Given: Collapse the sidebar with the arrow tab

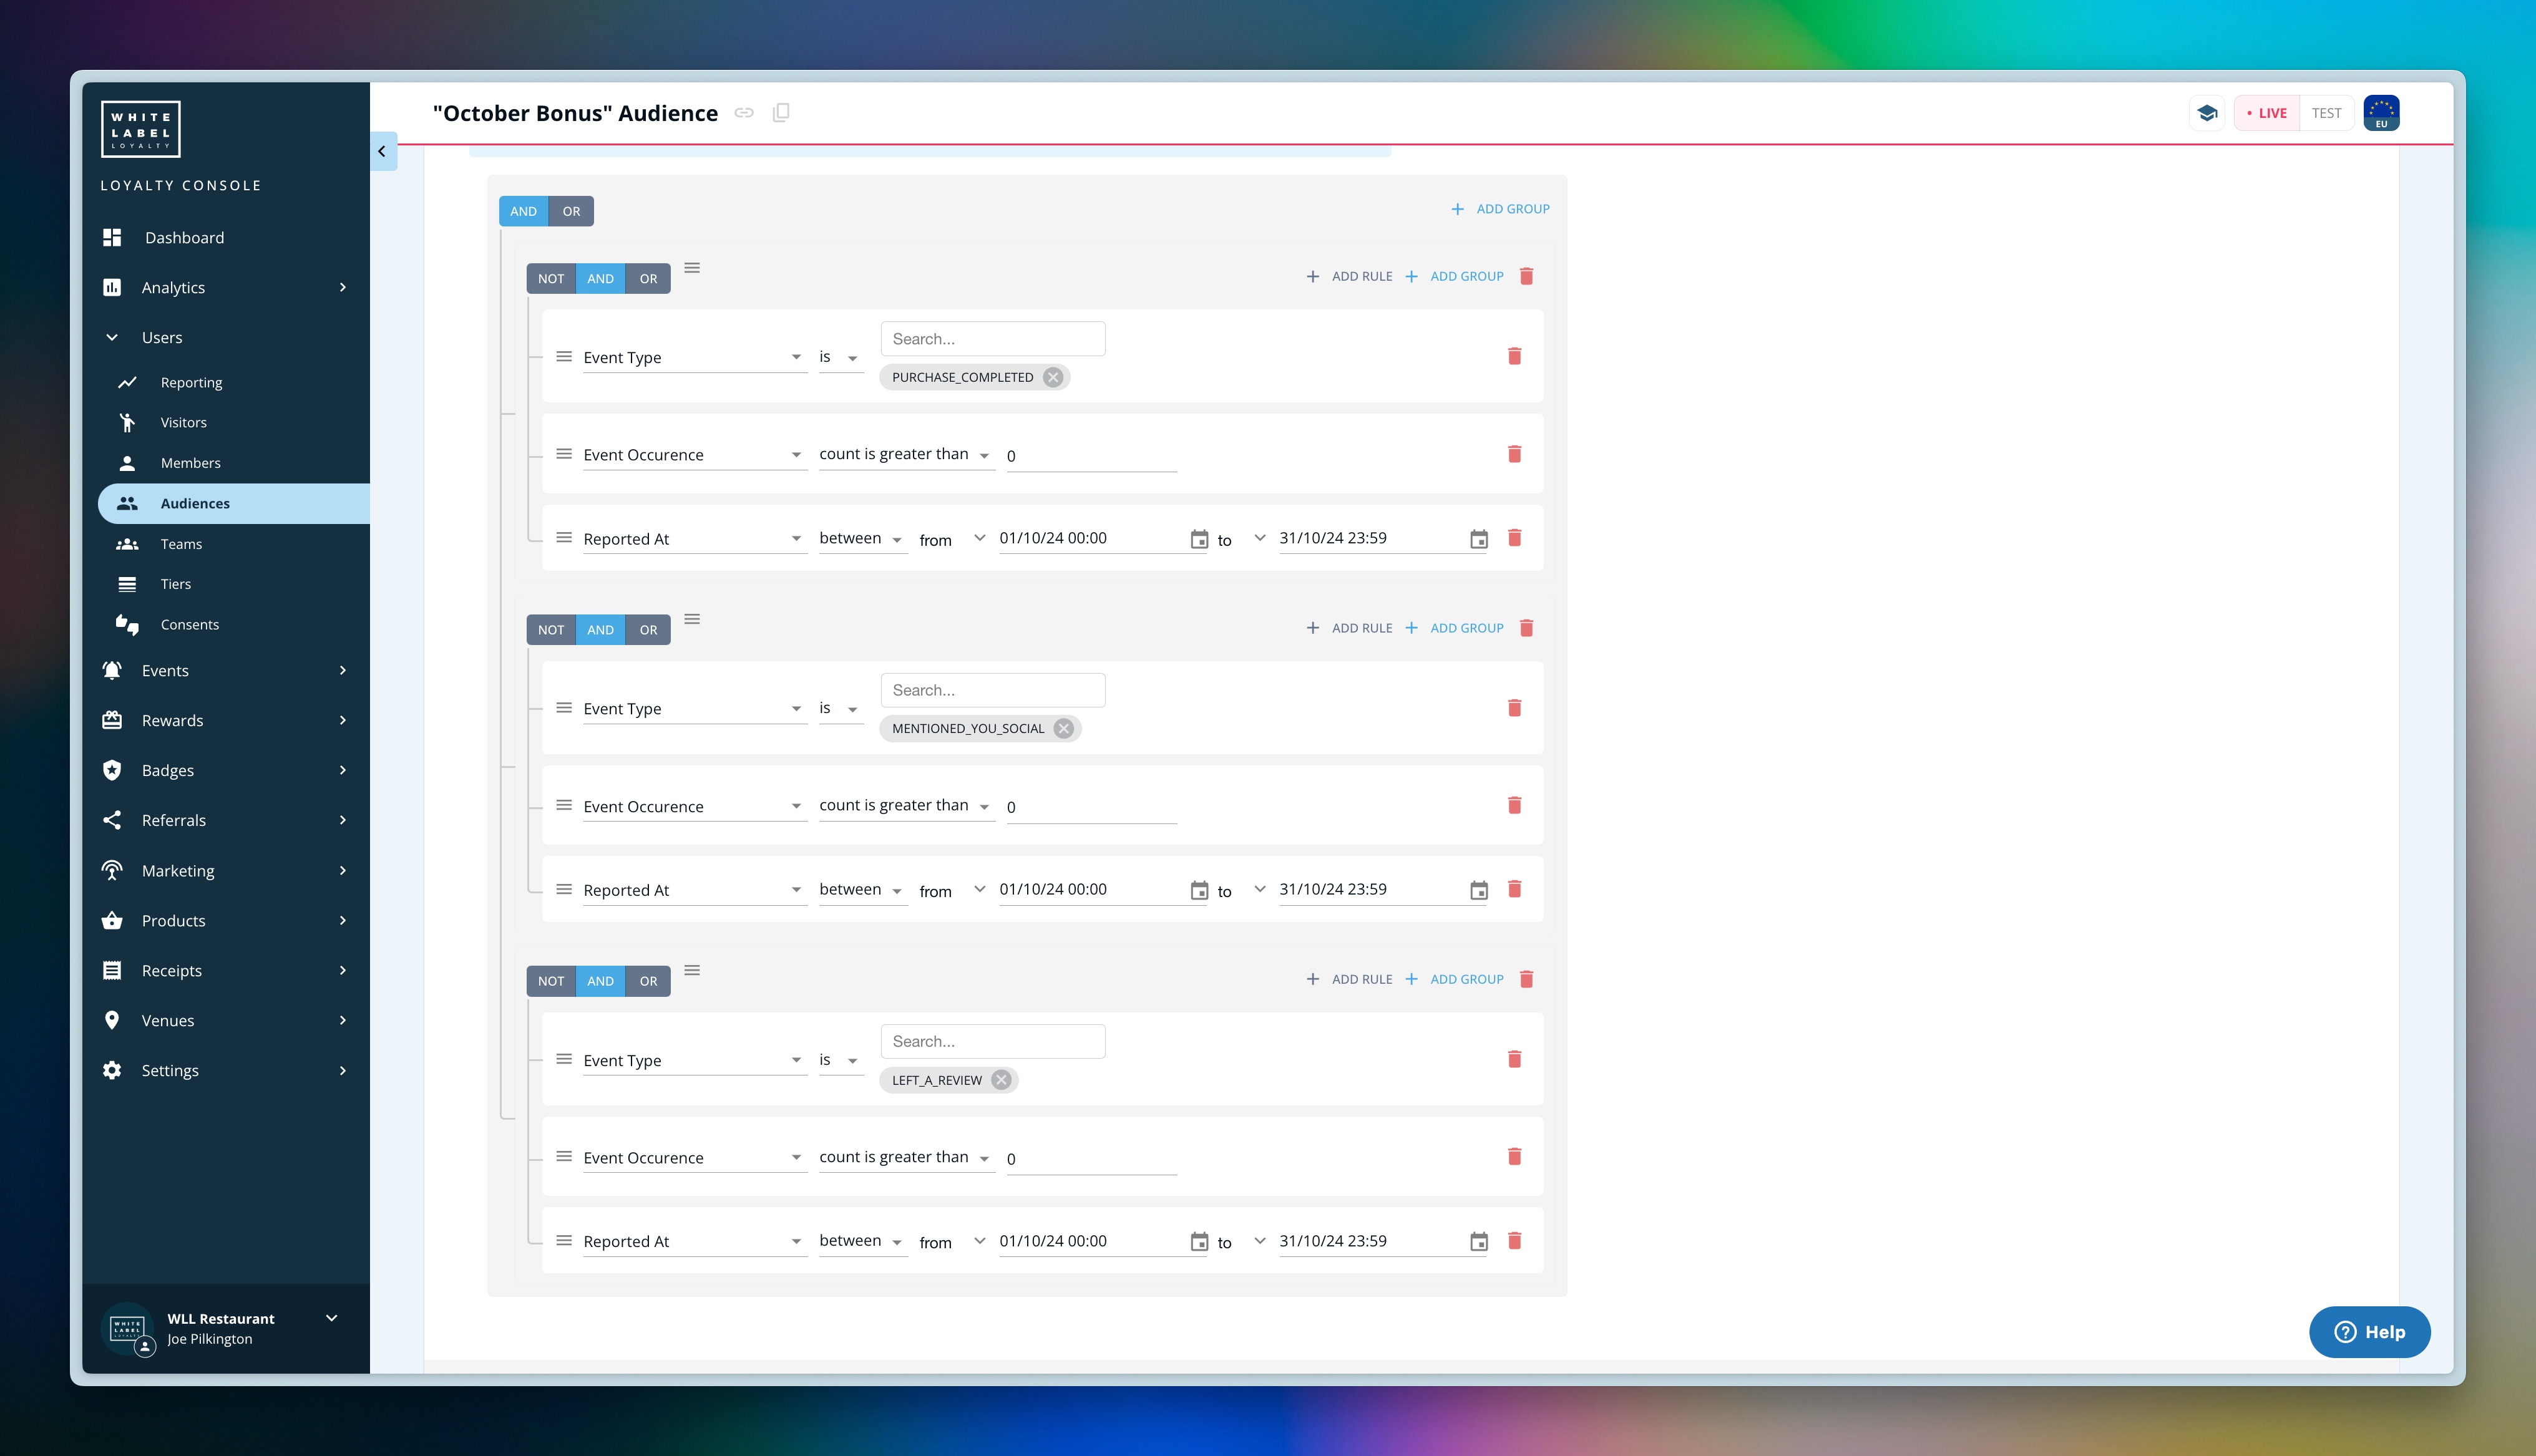Looking at the screenshot, I should tap(383, 151).
